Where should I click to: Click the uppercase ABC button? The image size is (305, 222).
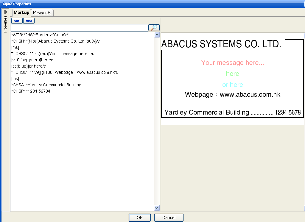pos(17,21)
